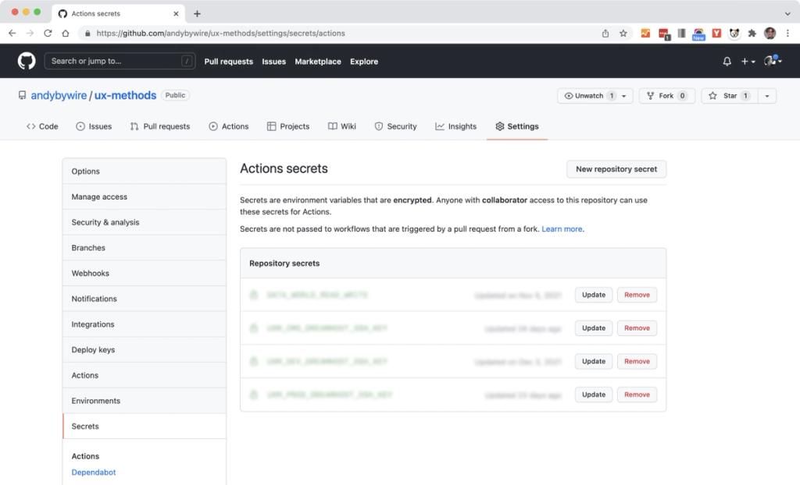This screenshot has width=800, height=485.
Task: Switch to the Wiki tab
Action: click(342, 126)
